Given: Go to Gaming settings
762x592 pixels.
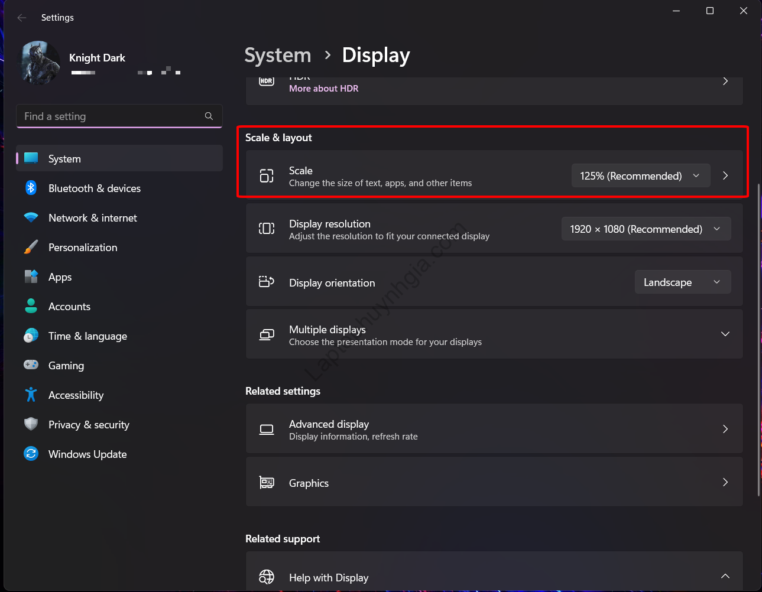Looking at the screenshot, I should (119, 366).
